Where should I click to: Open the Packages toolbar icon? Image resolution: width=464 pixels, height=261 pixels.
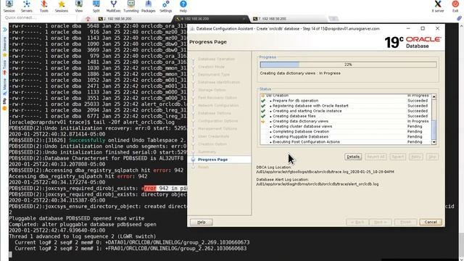click(x=148, y=7)
